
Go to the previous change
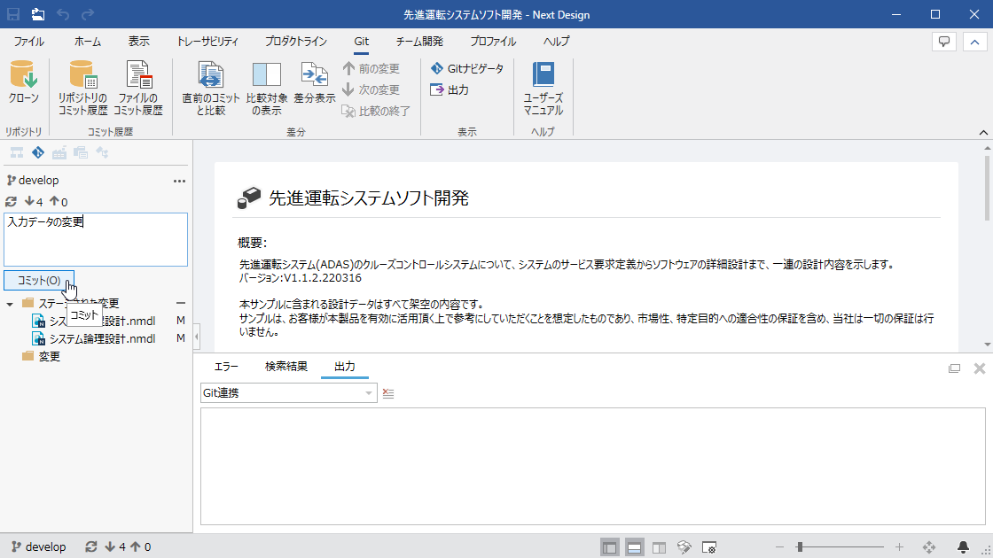point(371,68)
